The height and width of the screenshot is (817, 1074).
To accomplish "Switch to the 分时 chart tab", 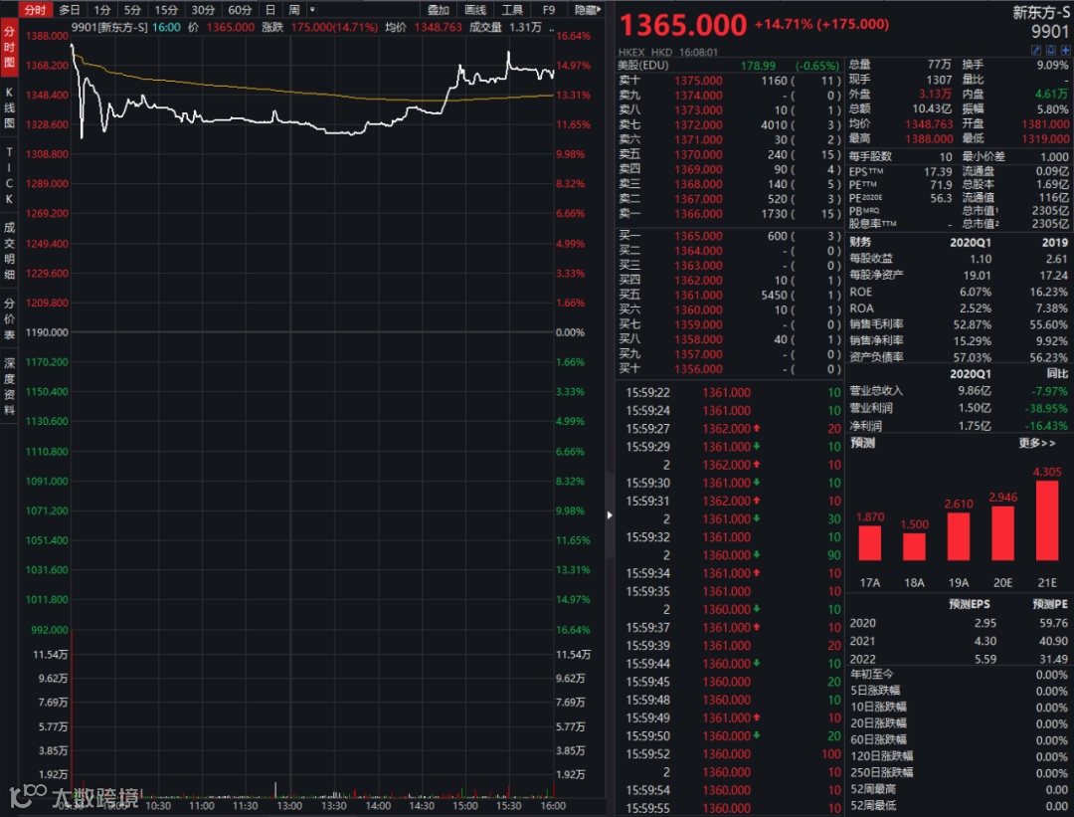I will click(35, 10).
